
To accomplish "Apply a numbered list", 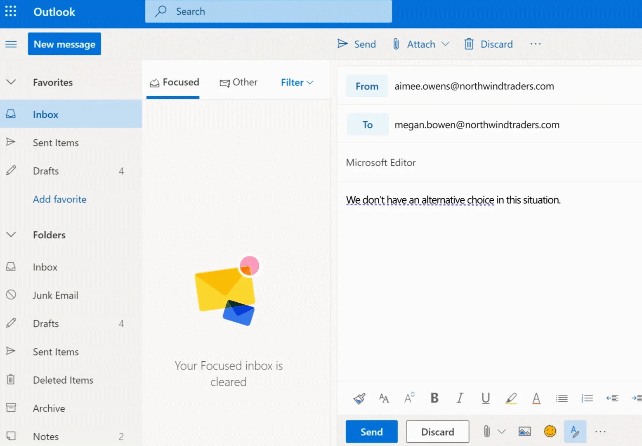I will coord(587,398).
